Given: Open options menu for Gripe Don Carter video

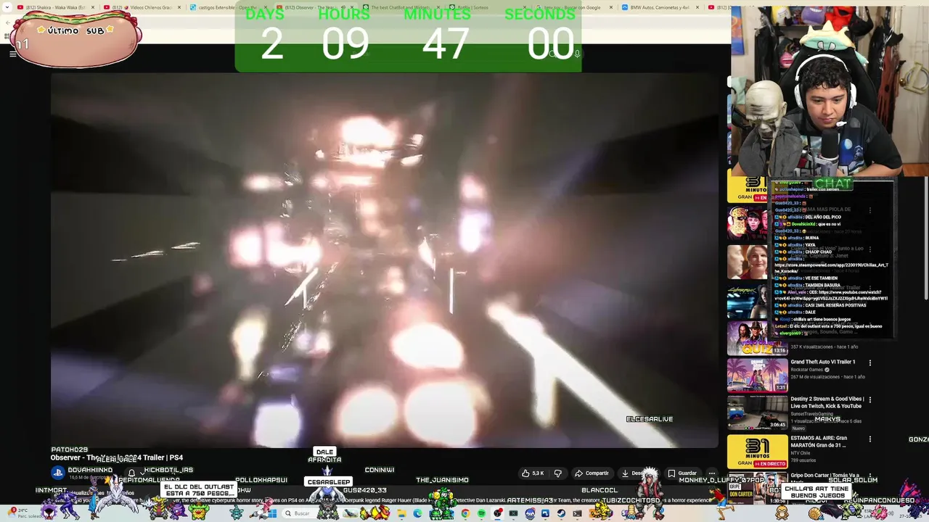Looking at the screenshot, I should pos(869,476).
